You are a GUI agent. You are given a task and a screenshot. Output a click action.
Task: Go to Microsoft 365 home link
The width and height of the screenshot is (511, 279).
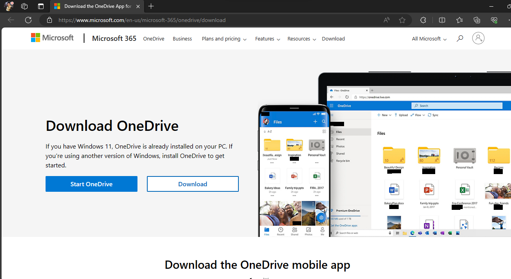click(x=114, y=38)
